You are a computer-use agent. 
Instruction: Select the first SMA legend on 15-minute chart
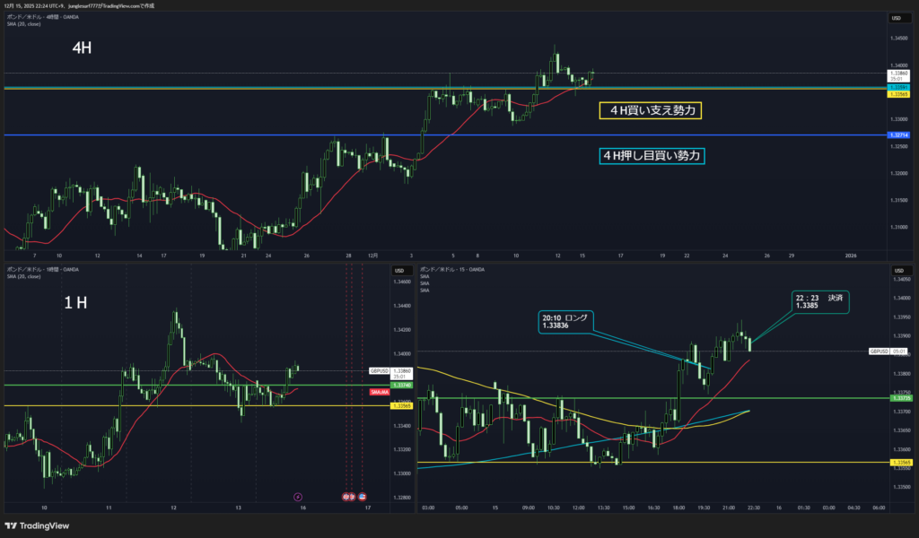(x=426, y=276)
